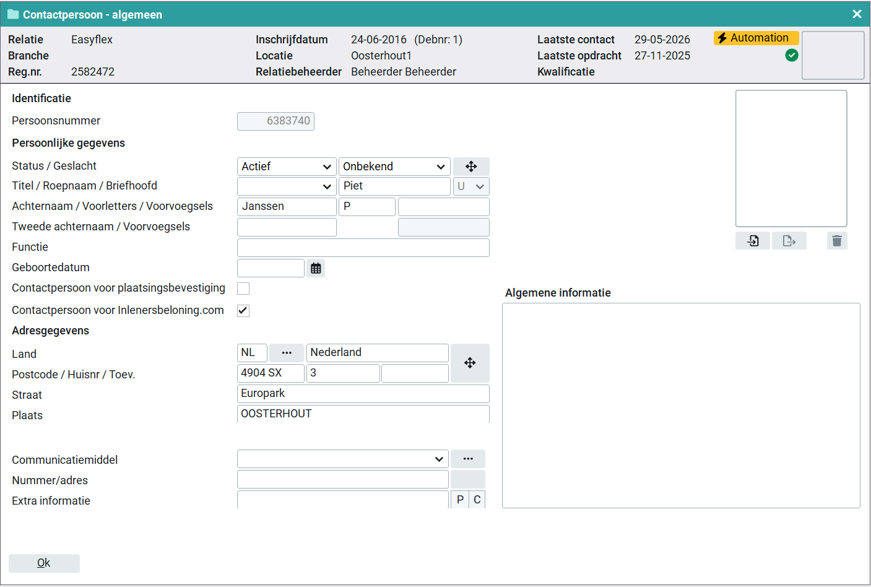This screenshot has height=587, width=871.
Task: Import a photo with the import icon
Action: [753, 241]
